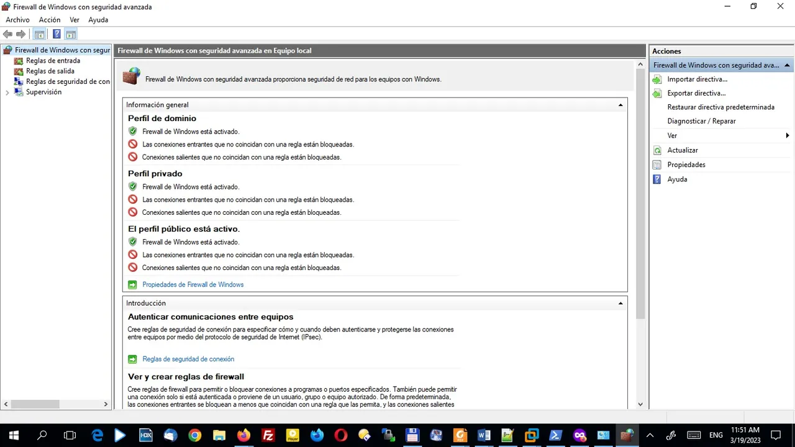Click the tree pane scroll-left arrow
Screen dimensions: 795x447
coord(6,404)
